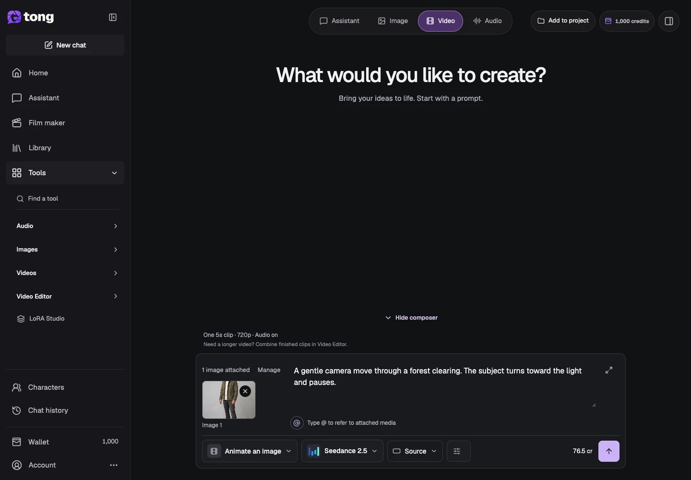Open the Wallet page
The height and width of the screenshot is (480, 691).
coord(65,442)
